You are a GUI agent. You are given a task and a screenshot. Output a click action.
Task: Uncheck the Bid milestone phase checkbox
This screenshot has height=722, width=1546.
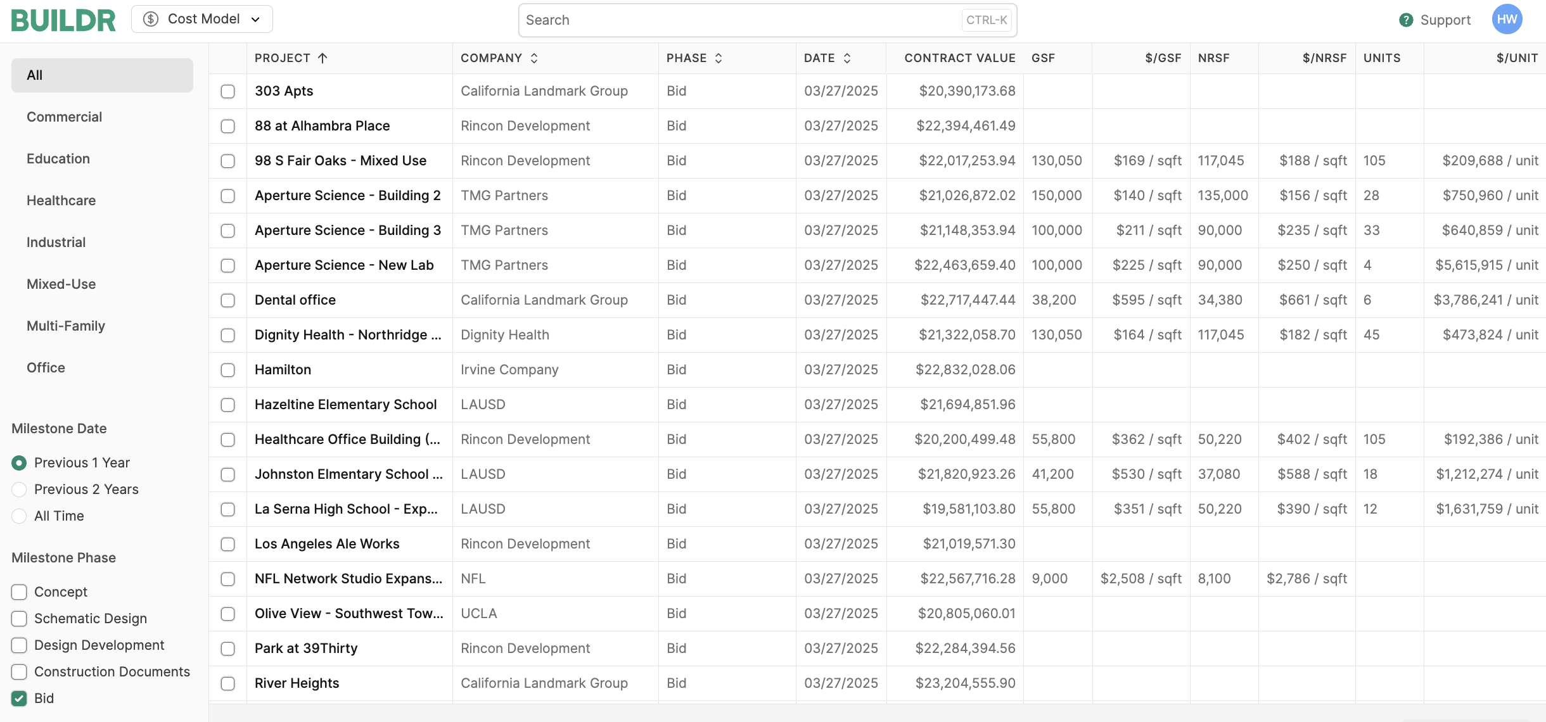pos(20,699)
